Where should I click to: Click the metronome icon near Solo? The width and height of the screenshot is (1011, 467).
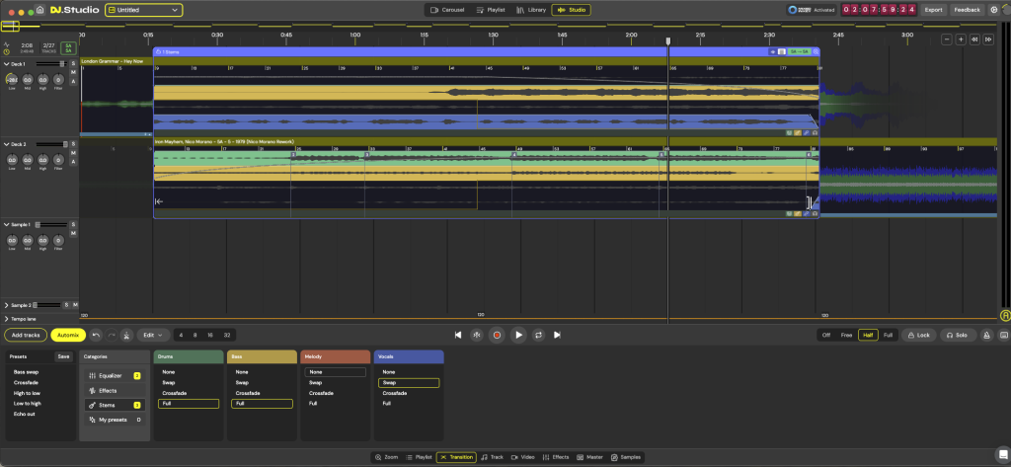(x=984, y=335)
